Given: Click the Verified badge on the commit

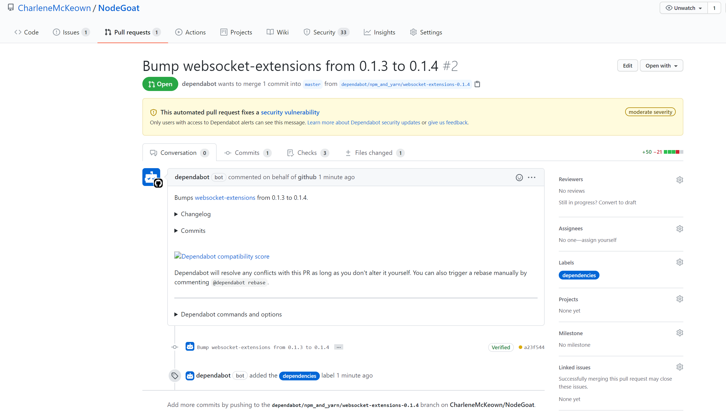Looking at the screenshot, I should (x=501, y=347).
